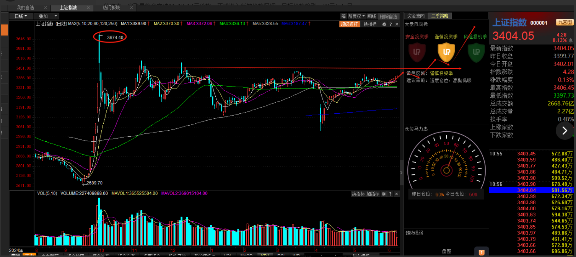Open the 日线 period dropdown

pyautogui.click(x=20, y=16)
